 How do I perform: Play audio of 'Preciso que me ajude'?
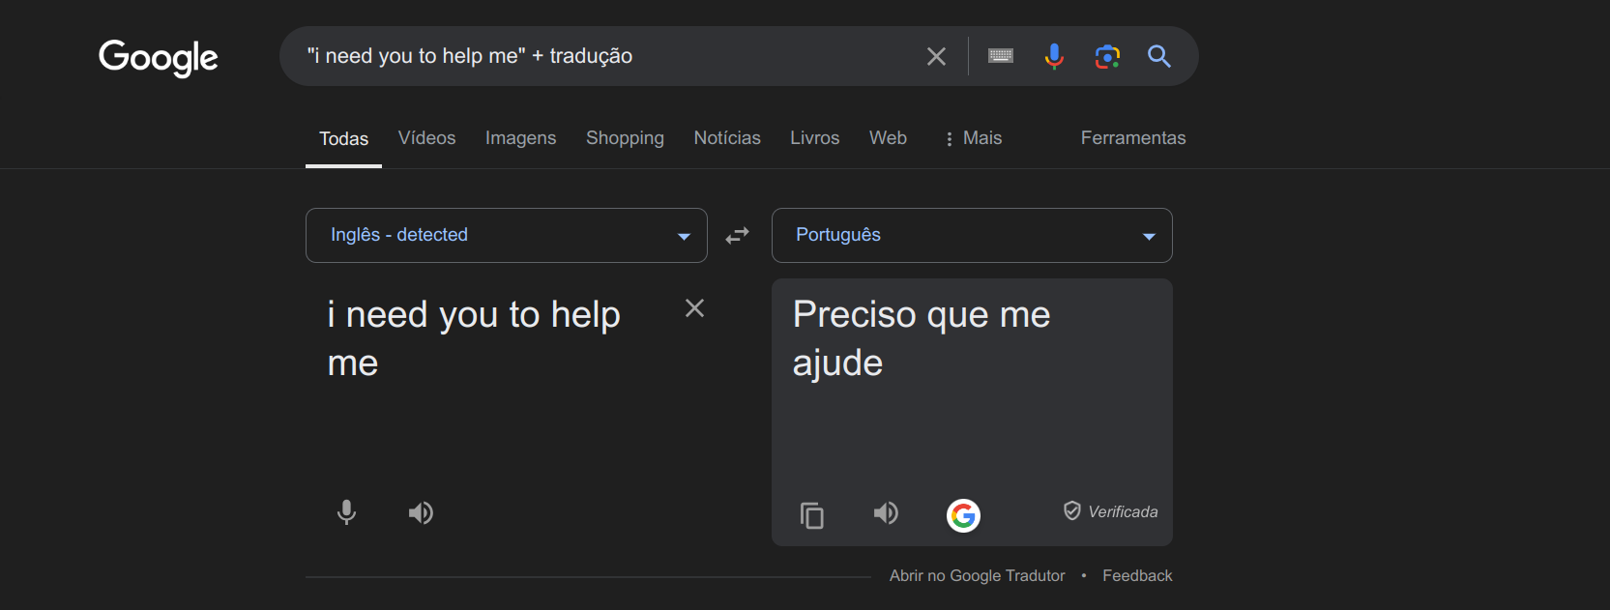(x=885, y=513)
